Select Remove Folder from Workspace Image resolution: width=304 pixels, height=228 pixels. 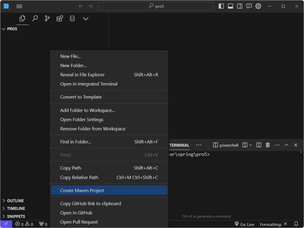click(109, 129)
